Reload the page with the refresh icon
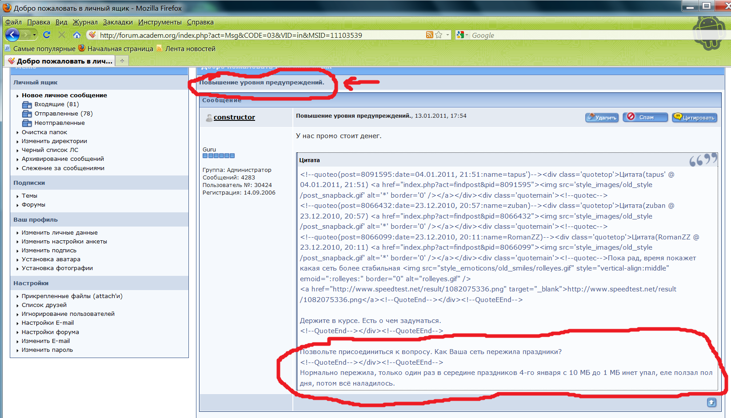731x418 pixels. point(47,35)
